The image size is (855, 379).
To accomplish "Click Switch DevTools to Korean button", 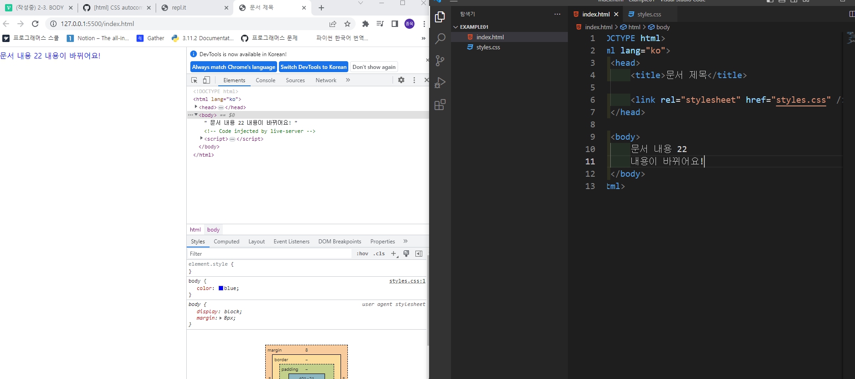I will click(314, 67).
